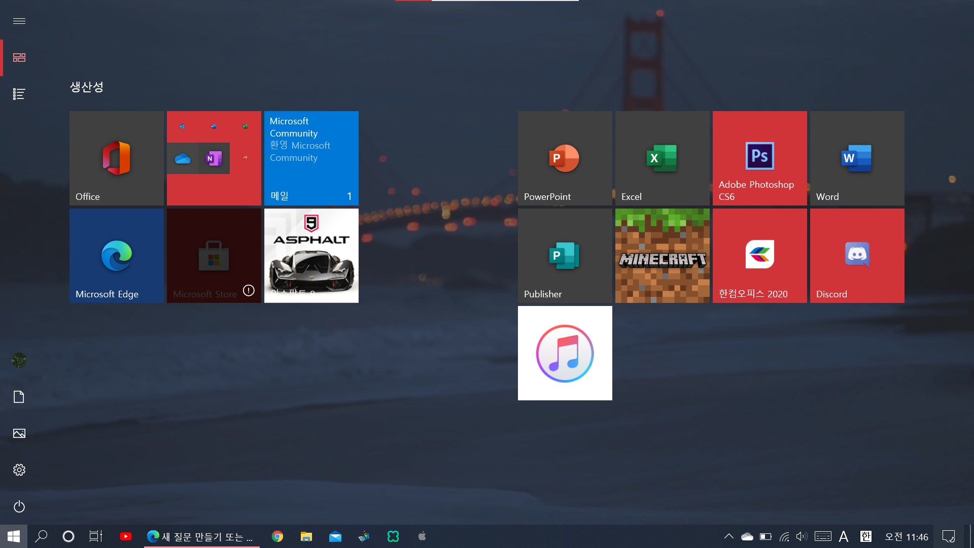This screenshot has width=974, height=548.
Task: Show hidden tray icons chevron
Action: 729,536
